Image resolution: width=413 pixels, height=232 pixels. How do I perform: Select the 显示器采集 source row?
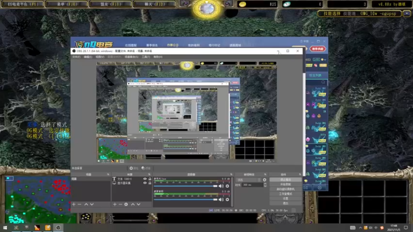pos(132,183)
